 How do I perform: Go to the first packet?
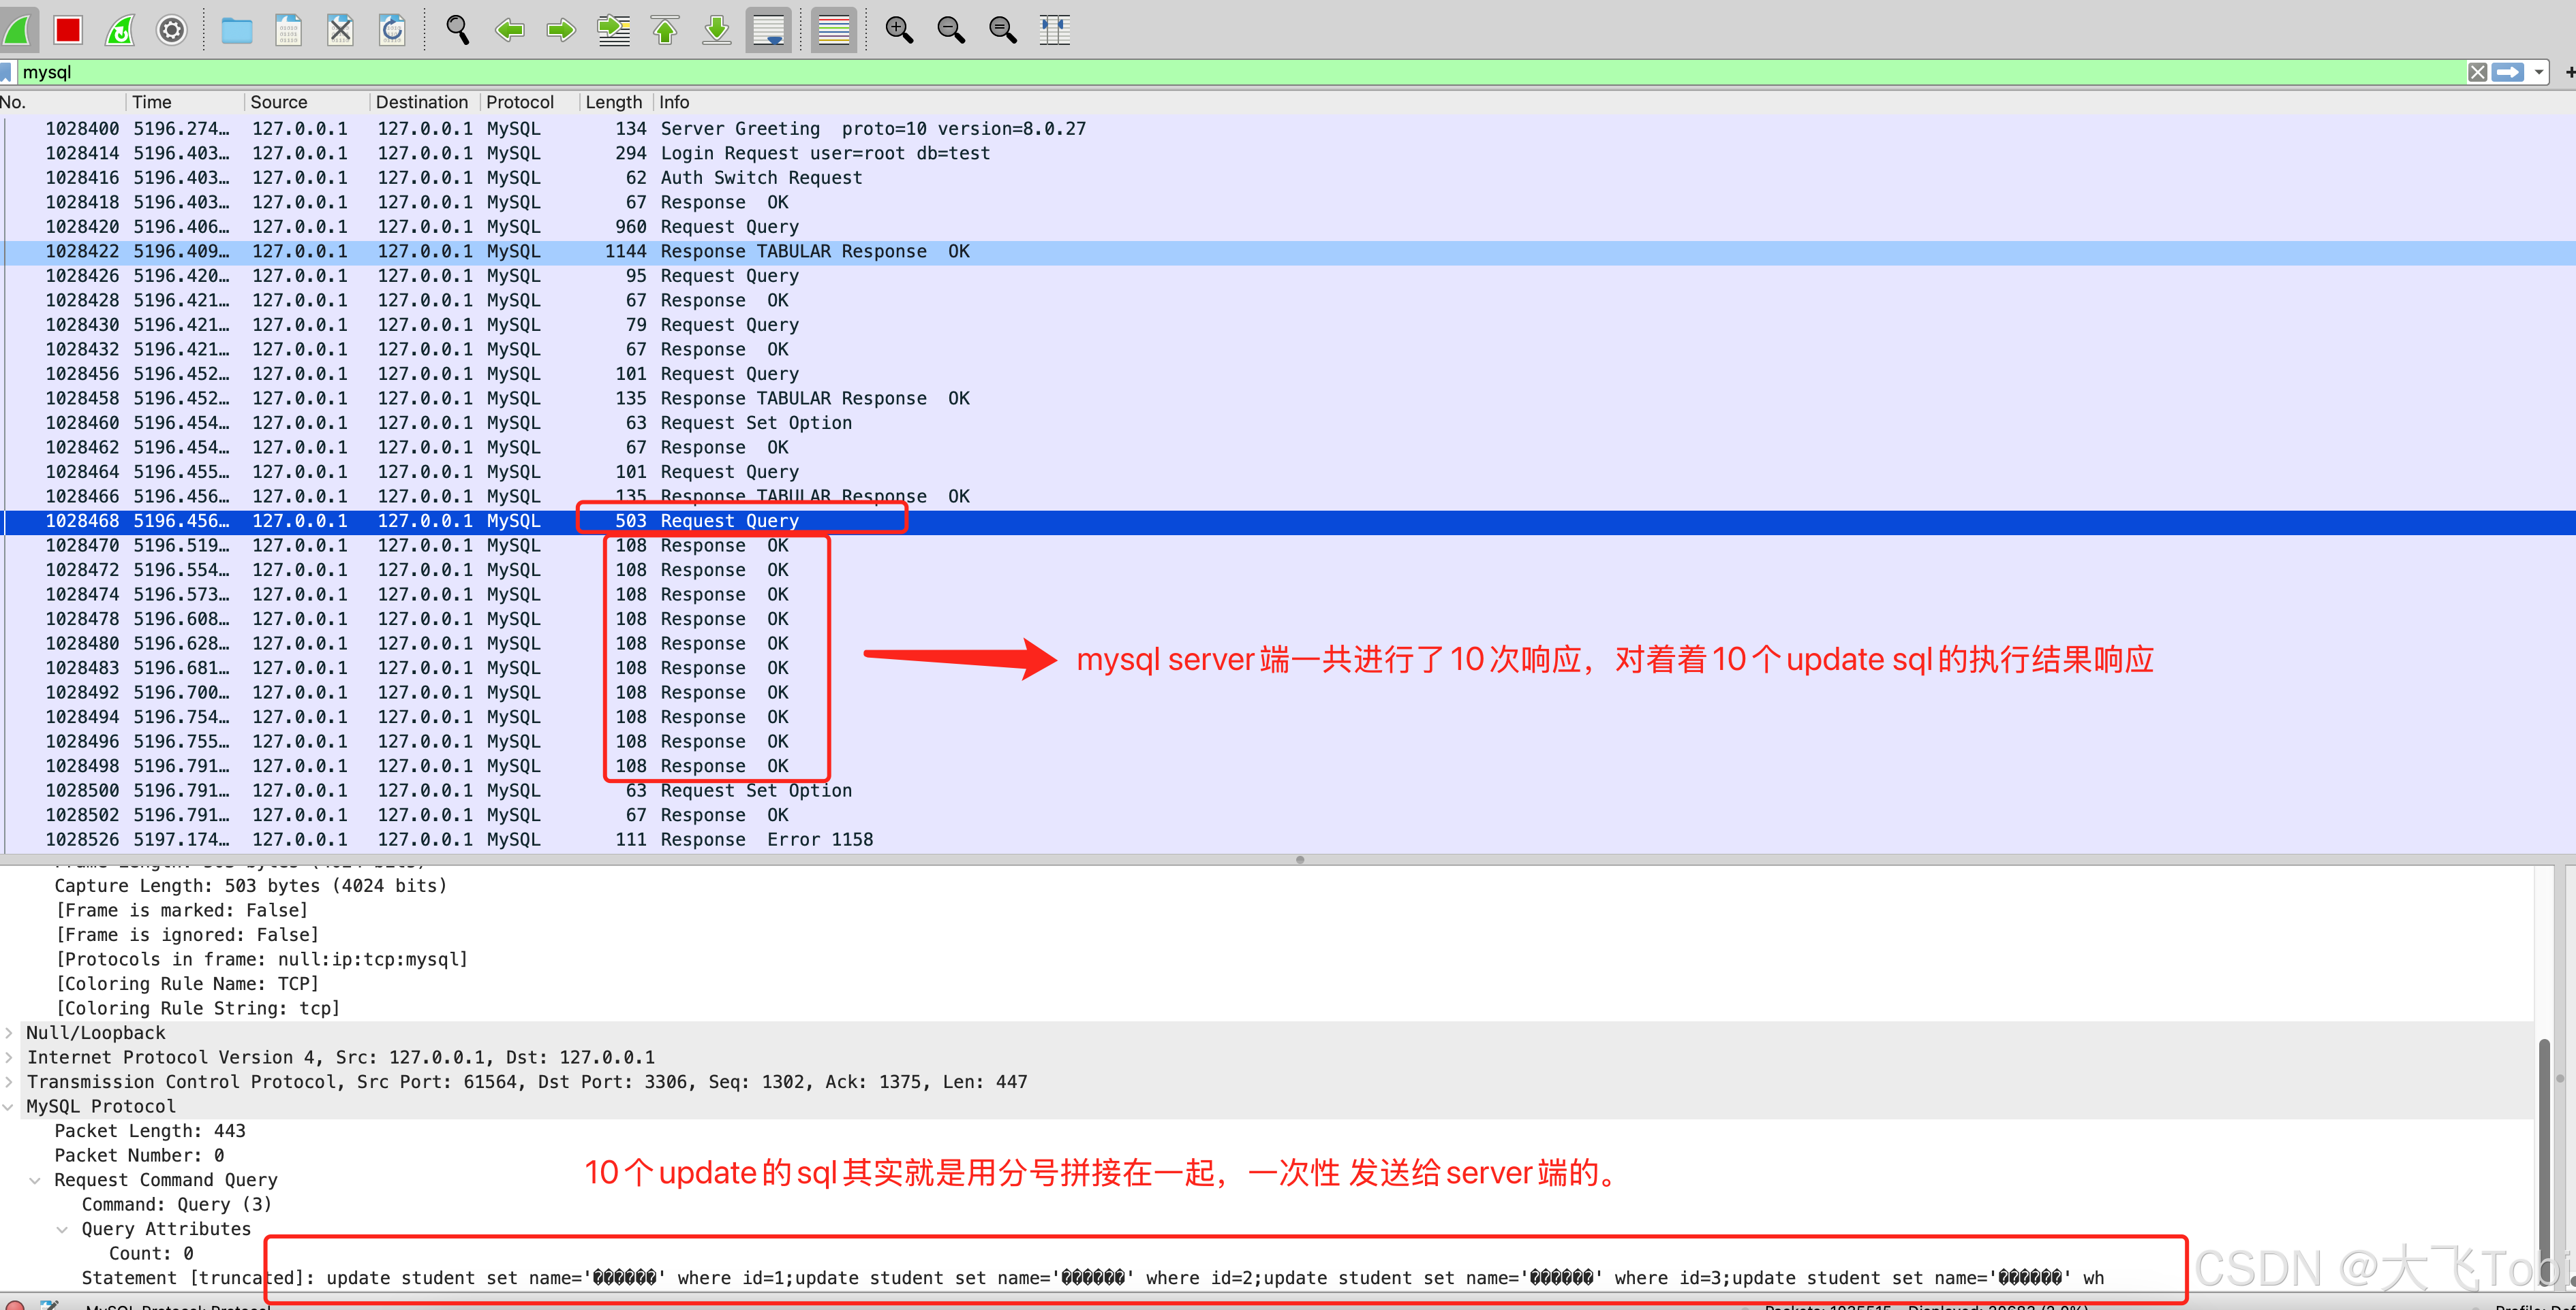pyautogui.click(x=665, y=30)
